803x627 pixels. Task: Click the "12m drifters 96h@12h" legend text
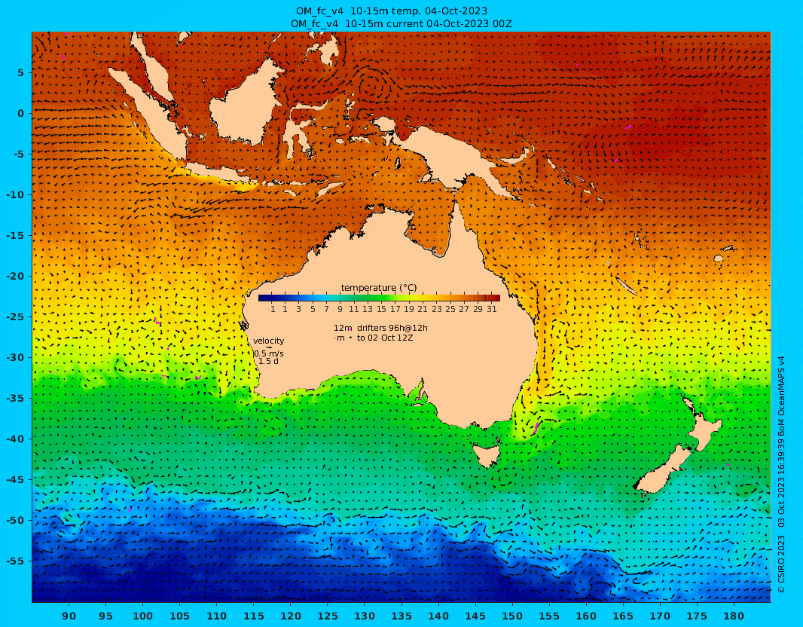point(380,328)
